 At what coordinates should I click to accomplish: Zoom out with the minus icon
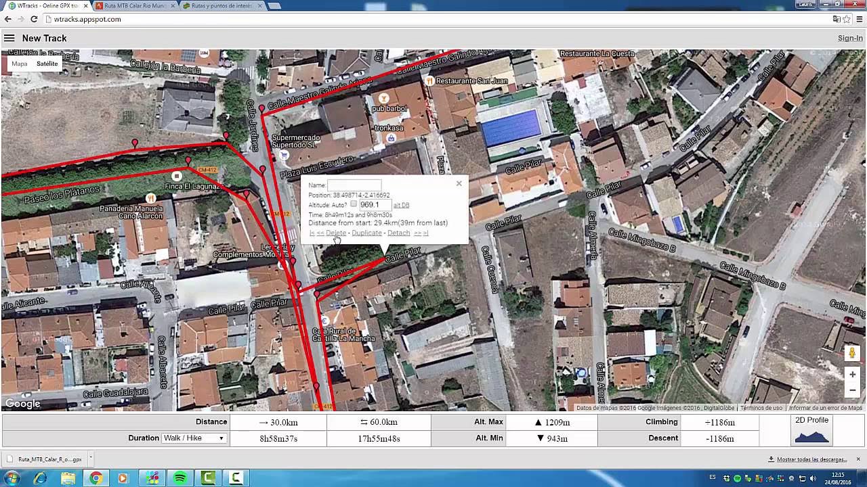tap(851, 390)
